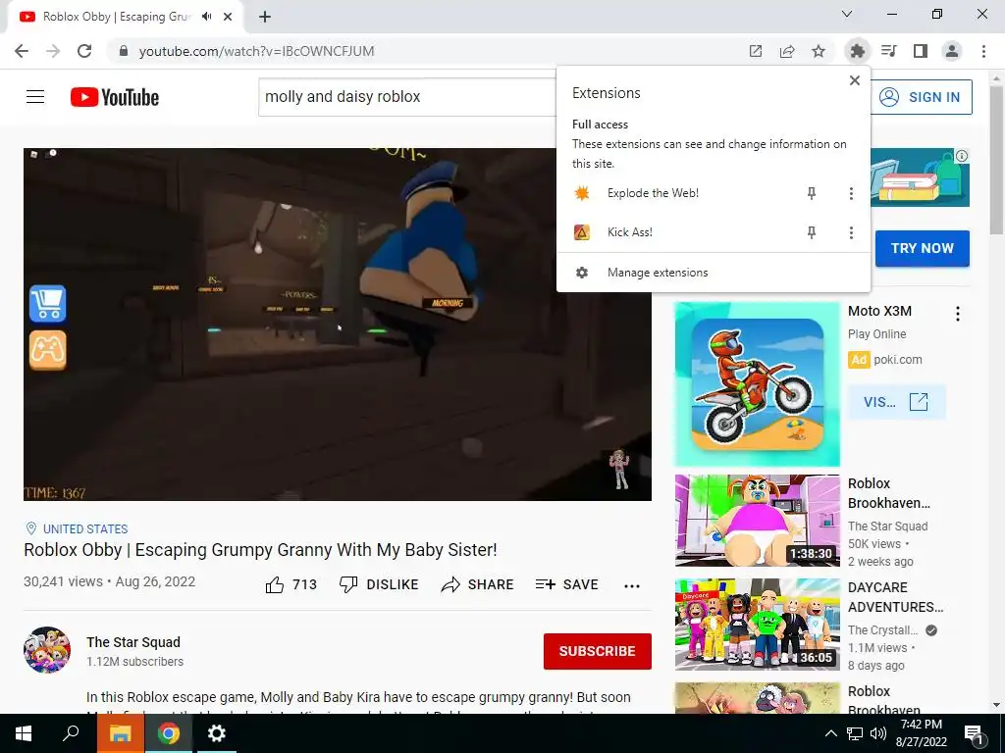Click the lock icon in address bar
Viewport: 1005px width, 753px height.
pyautogui.click(x=124, y=51)
